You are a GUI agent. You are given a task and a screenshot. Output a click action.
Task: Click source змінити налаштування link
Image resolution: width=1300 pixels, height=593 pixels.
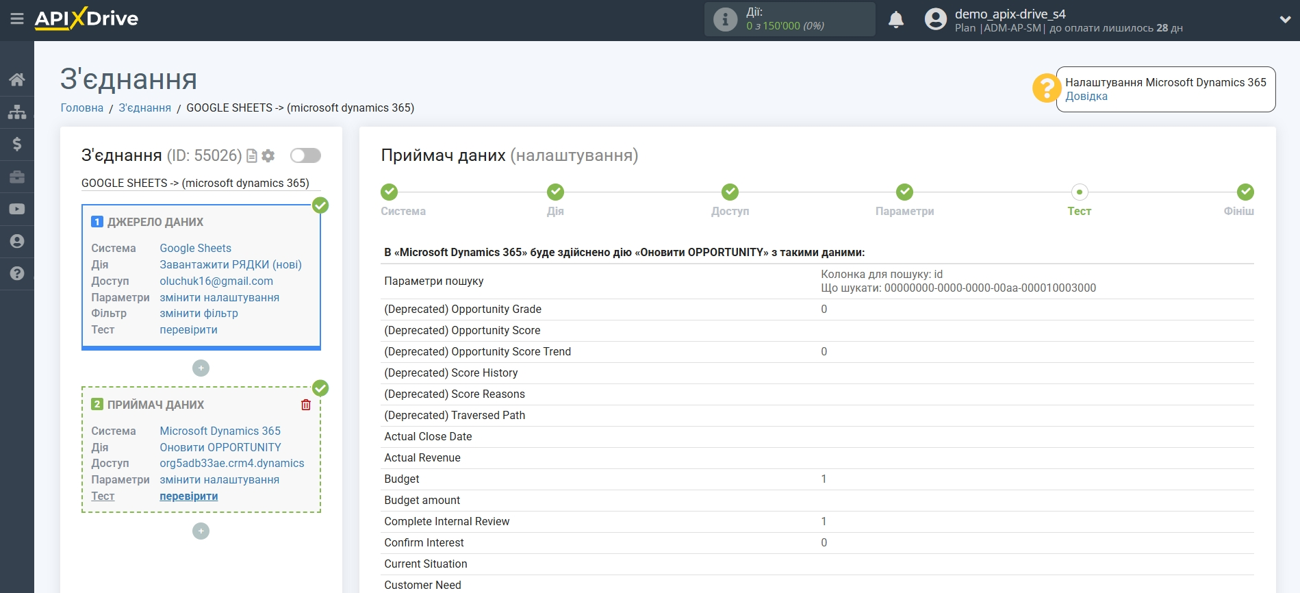pos(220,297)
